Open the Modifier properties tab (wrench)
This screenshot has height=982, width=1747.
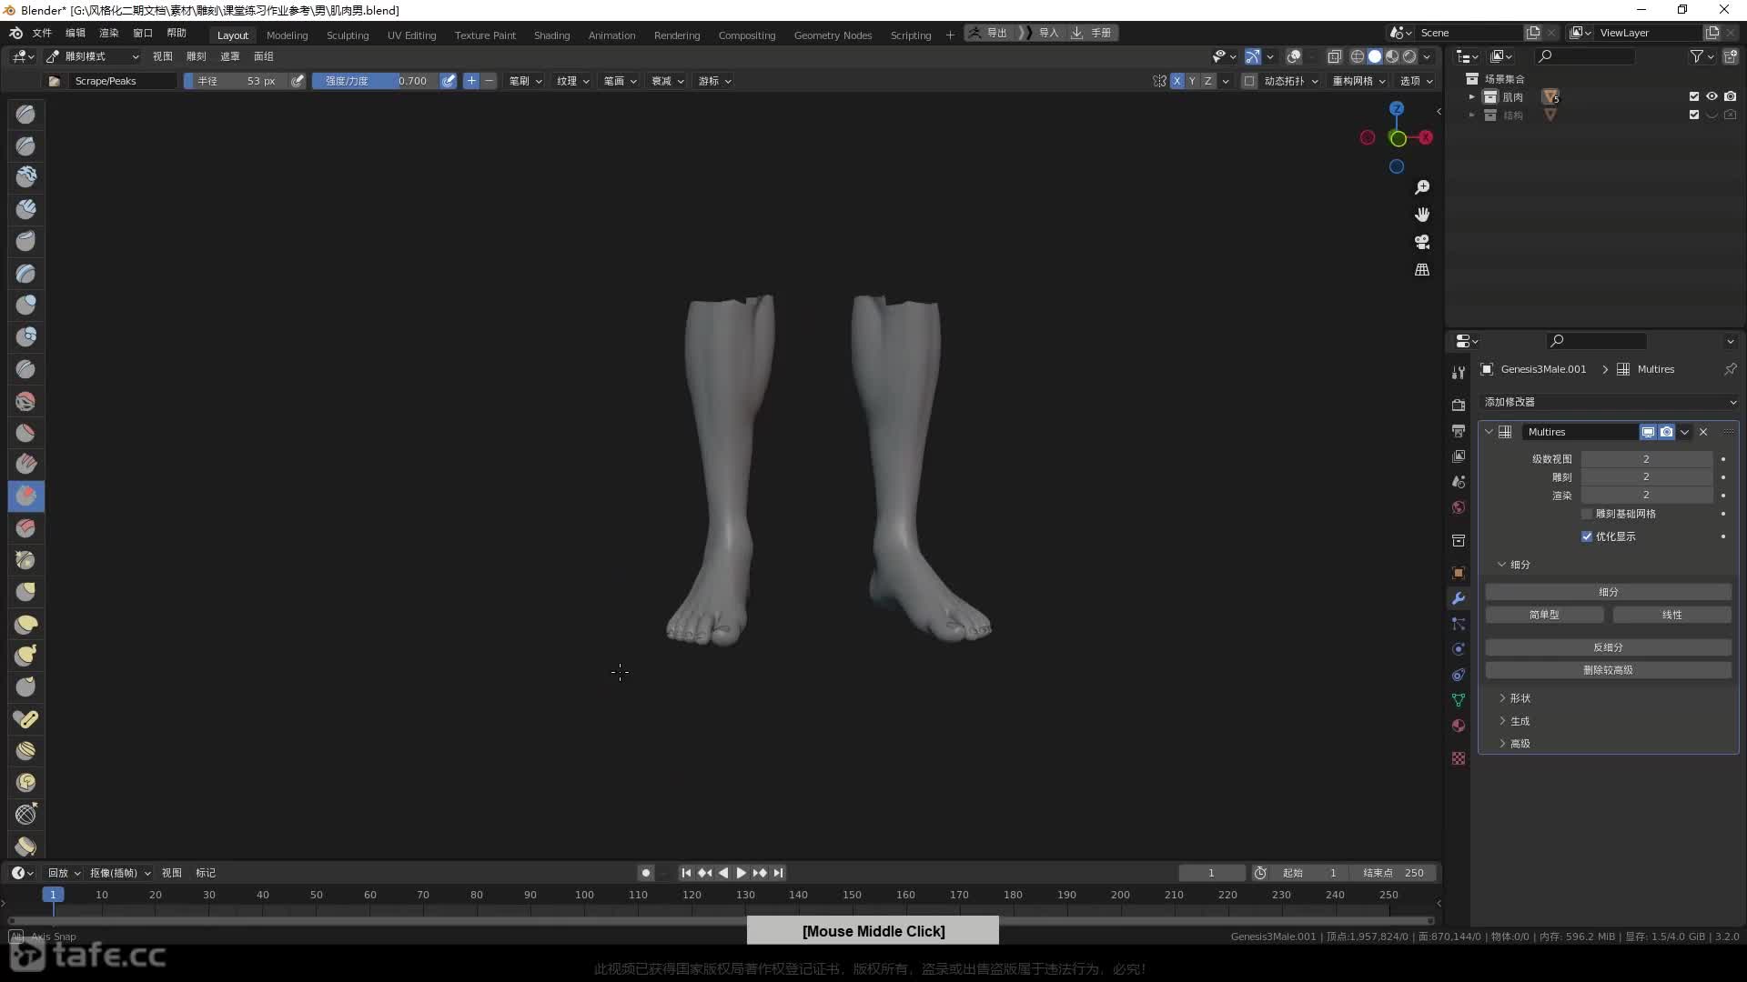coord(1459,598)
